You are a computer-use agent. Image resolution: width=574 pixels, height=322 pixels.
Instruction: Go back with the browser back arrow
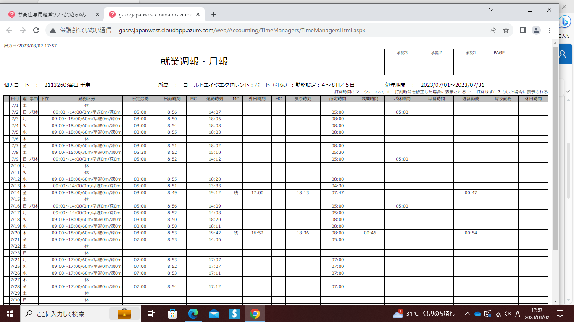[9, 30]
